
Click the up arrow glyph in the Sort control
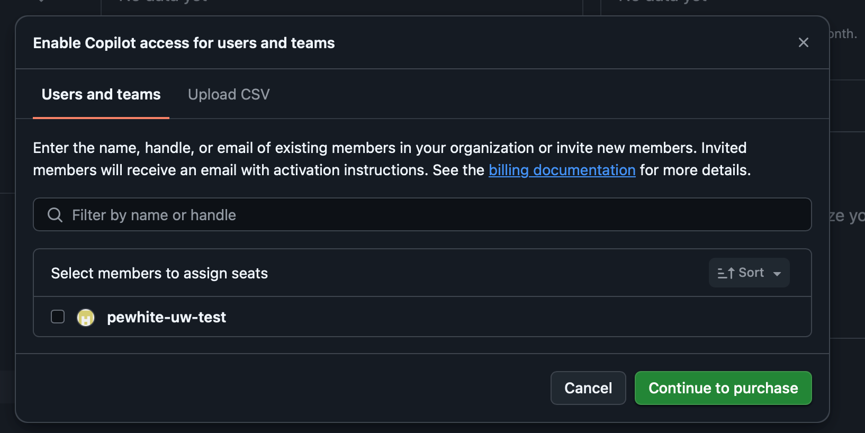732,272
